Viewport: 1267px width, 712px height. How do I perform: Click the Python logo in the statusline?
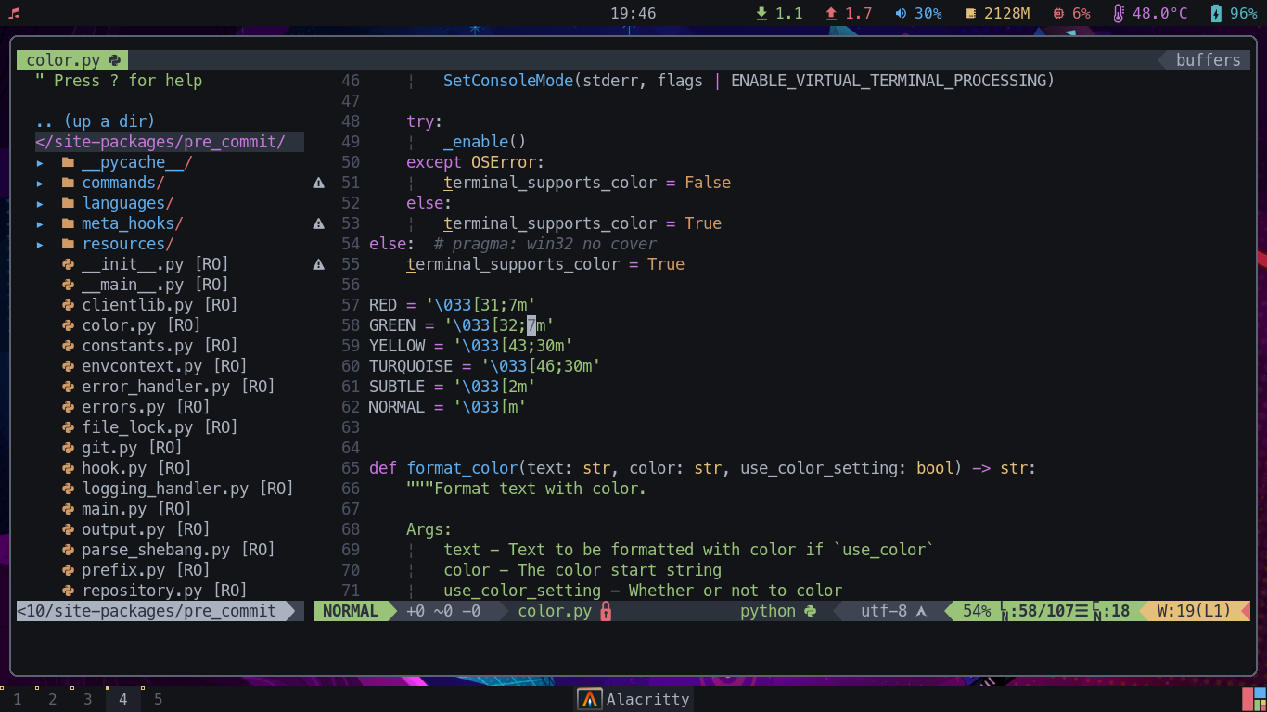(x=810, y=611)
